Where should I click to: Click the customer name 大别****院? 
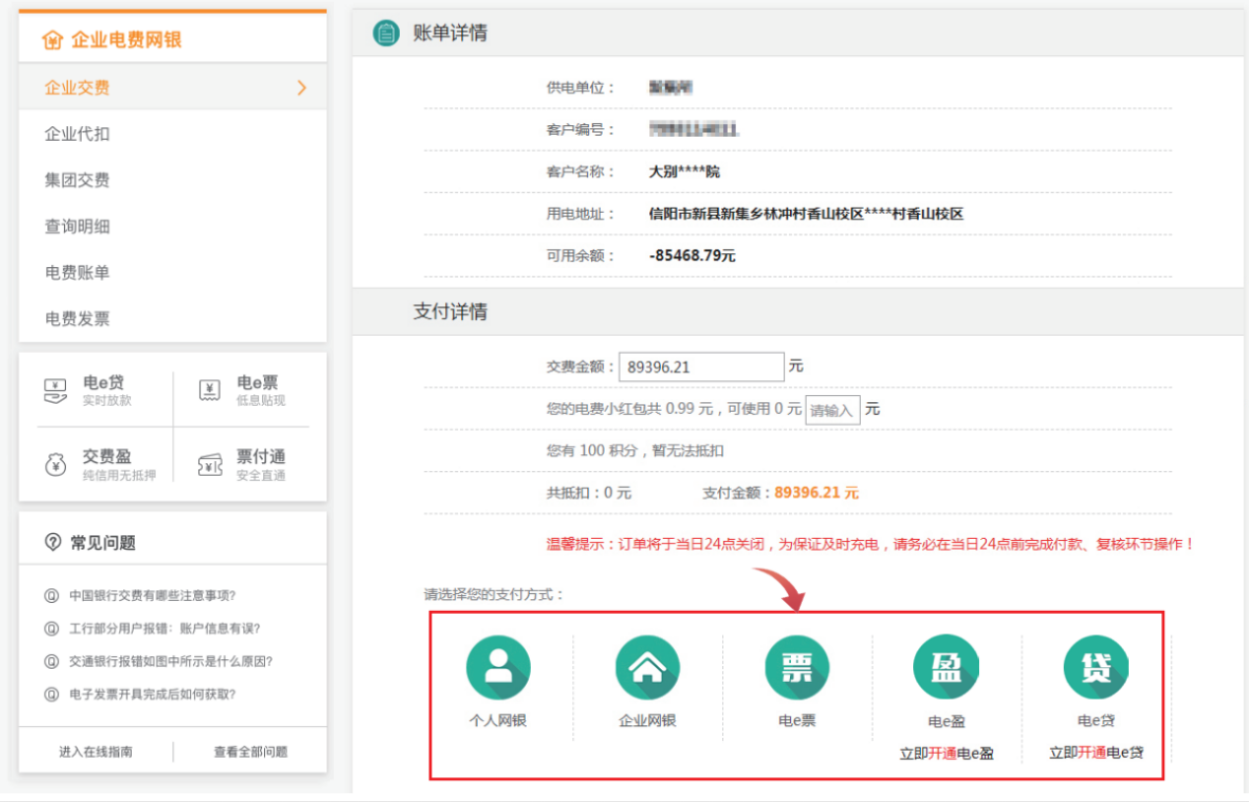pos(685,171)
